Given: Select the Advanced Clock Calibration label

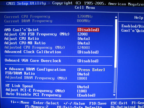Looking at the screenshot, I should click(33, 52).
